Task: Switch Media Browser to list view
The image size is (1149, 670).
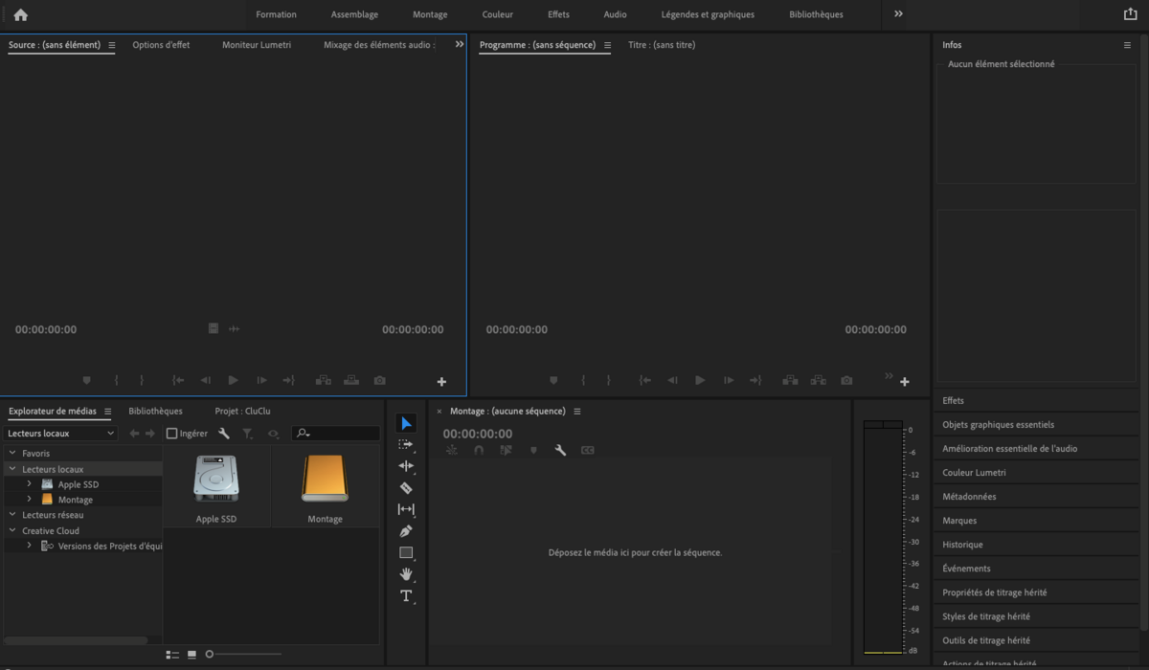Action: click(172, 655)
